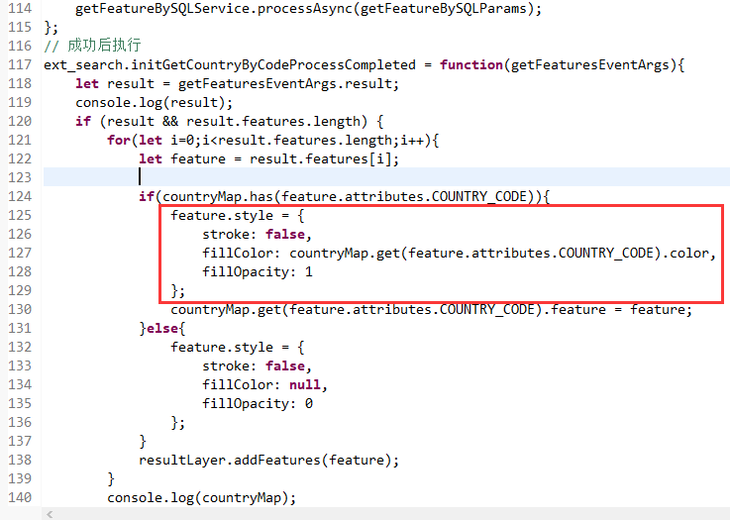
Task: Click 'stroke: false,' on line 126
Action: pyautogui.click(x=257, y=234)
